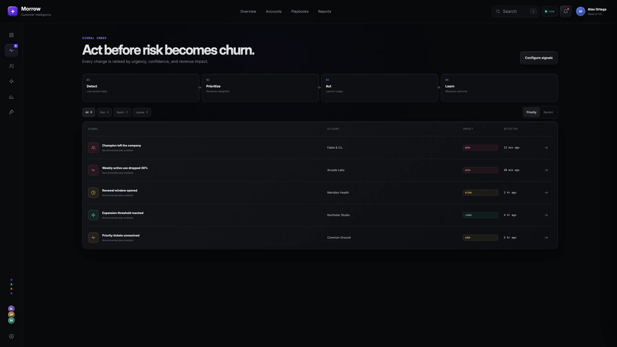Open the notifications bell
Image resolution: width=617 pixels, height=347 pixels.
[565, 11]
